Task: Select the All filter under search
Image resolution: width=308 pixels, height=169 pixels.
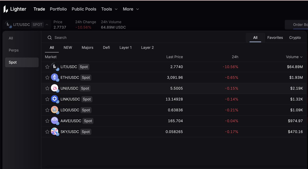Action: (x=52, y=47)
